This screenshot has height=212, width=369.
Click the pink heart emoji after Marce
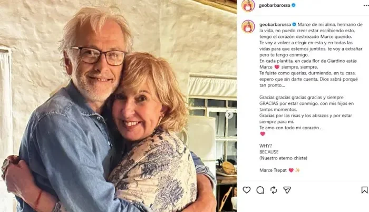277,67
